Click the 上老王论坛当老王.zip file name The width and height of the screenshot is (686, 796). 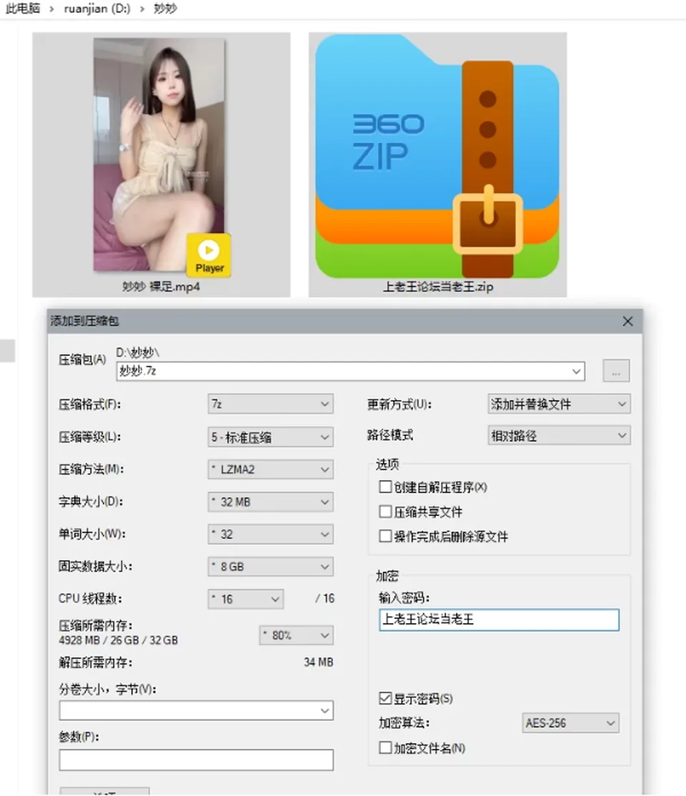[x=438, y=287]
